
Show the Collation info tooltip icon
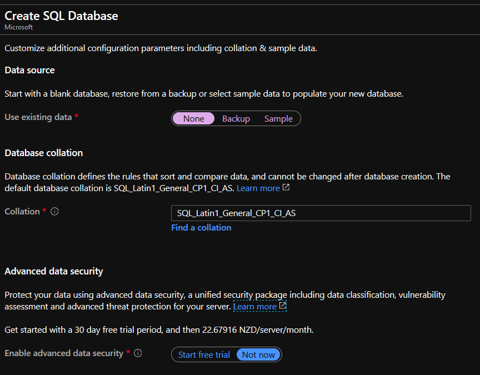click(54, 212)
